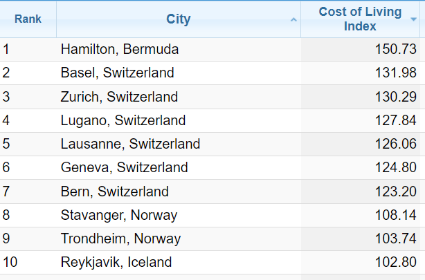Select the Hamilton, Bermuda row
The height and width of the screenshot is (280, 425).
pyautogui.click(x=120, y=50)
